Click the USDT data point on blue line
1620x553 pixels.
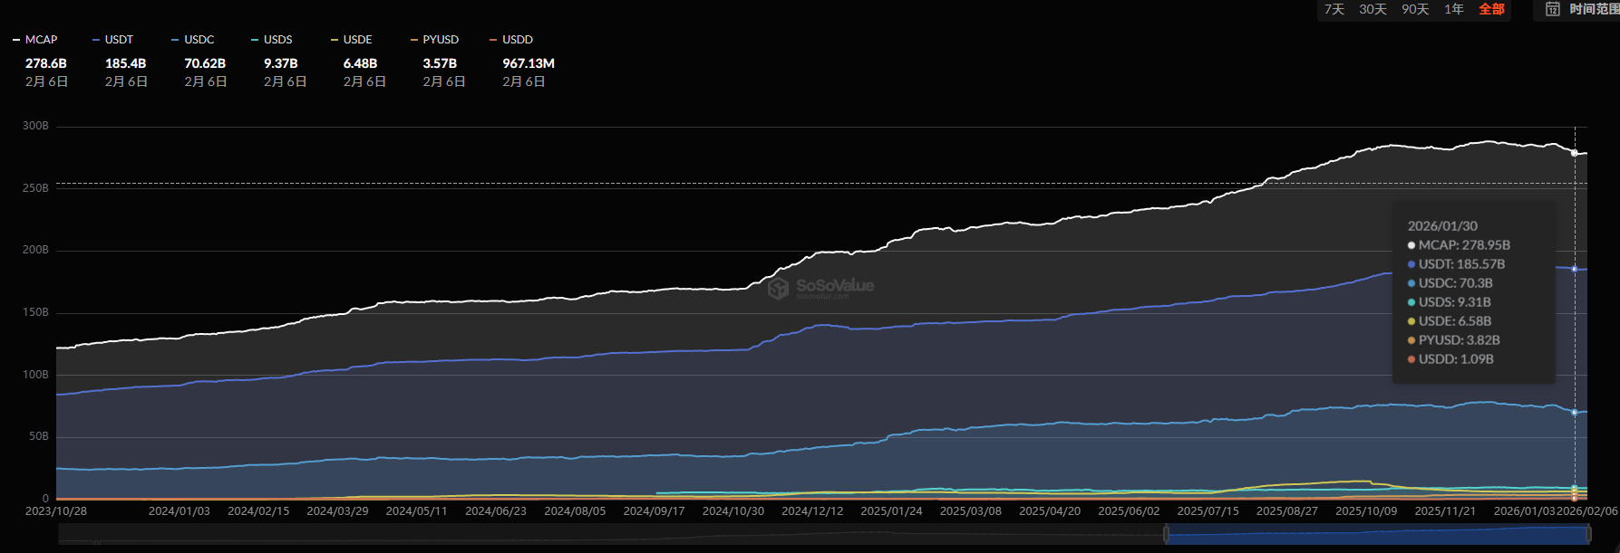click(x=1574, y=269)
